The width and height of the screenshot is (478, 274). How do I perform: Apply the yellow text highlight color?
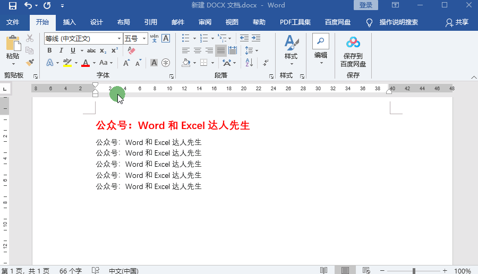tap(67, 63)
